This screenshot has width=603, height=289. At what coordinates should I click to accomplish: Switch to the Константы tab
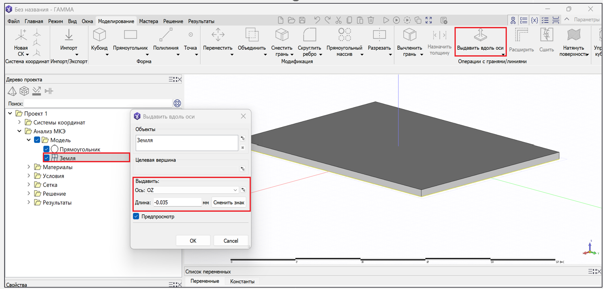(242, 281)
